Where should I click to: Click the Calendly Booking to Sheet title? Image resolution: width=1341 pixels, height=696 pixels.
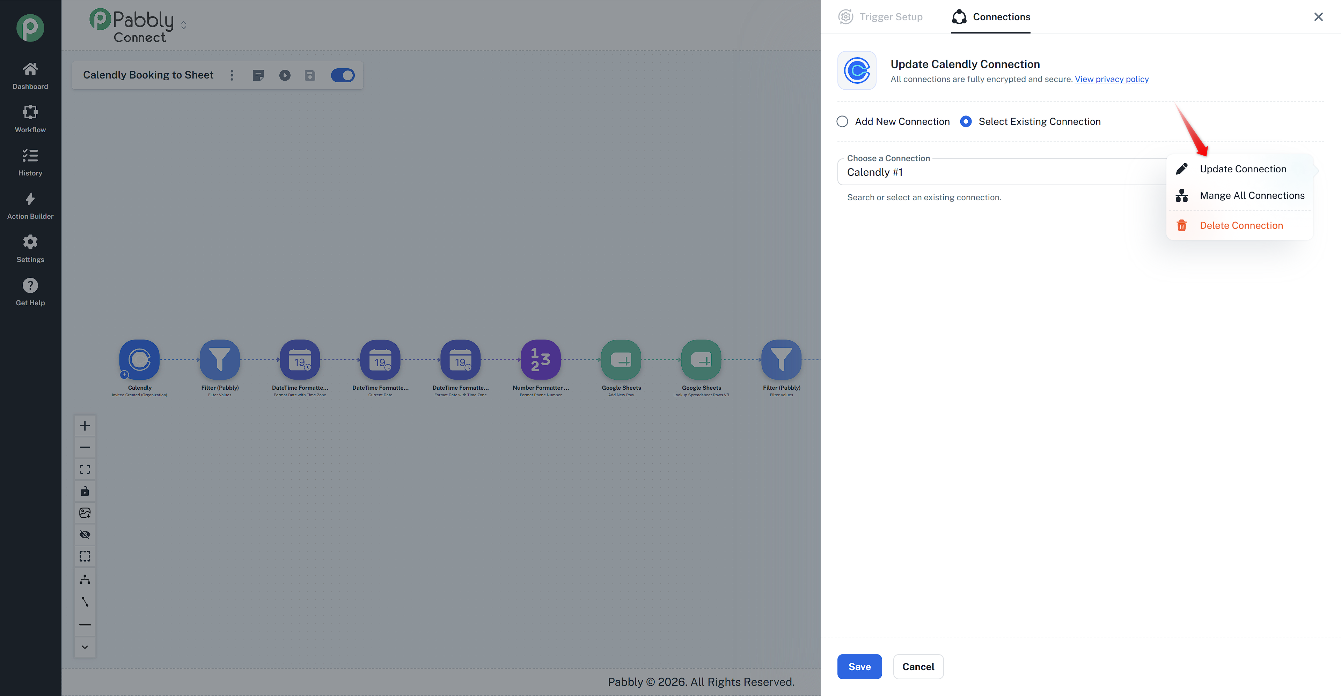pyautogui.click(x=148, y=75)
